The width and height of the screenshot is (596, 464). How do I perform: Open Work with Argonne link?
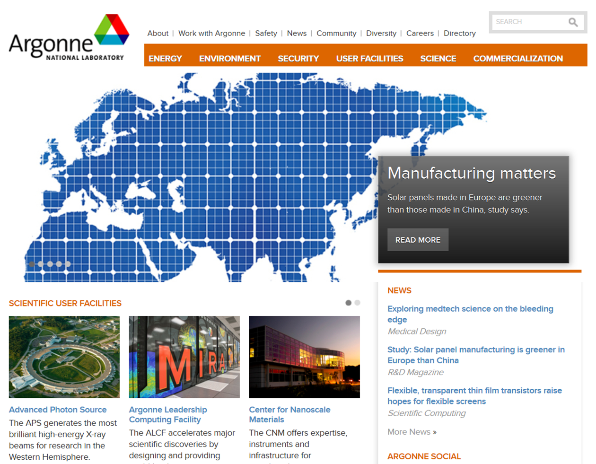coord(211,33)
